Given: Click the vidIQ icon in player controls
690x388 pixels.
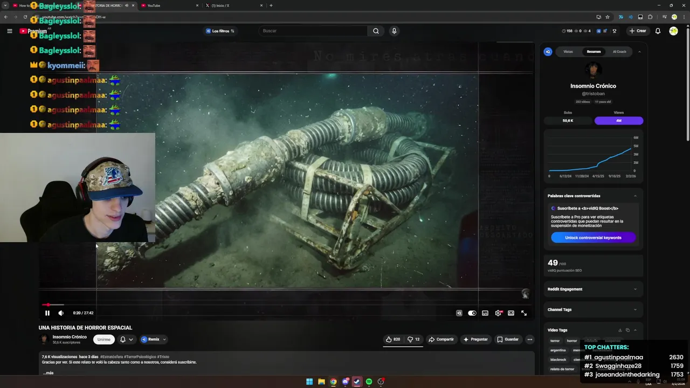Looking at the screenshot, I should click(x=459, y=313).
